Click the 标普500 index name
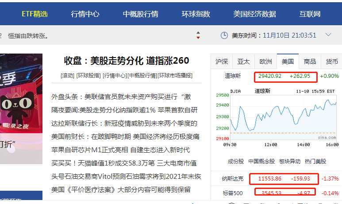Screen dimensions: 342x204 233,193
